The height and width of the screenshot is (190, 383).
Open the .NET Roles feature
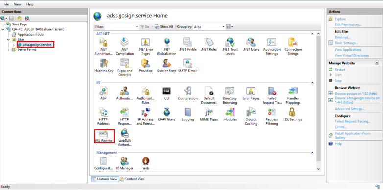(209, 45)
